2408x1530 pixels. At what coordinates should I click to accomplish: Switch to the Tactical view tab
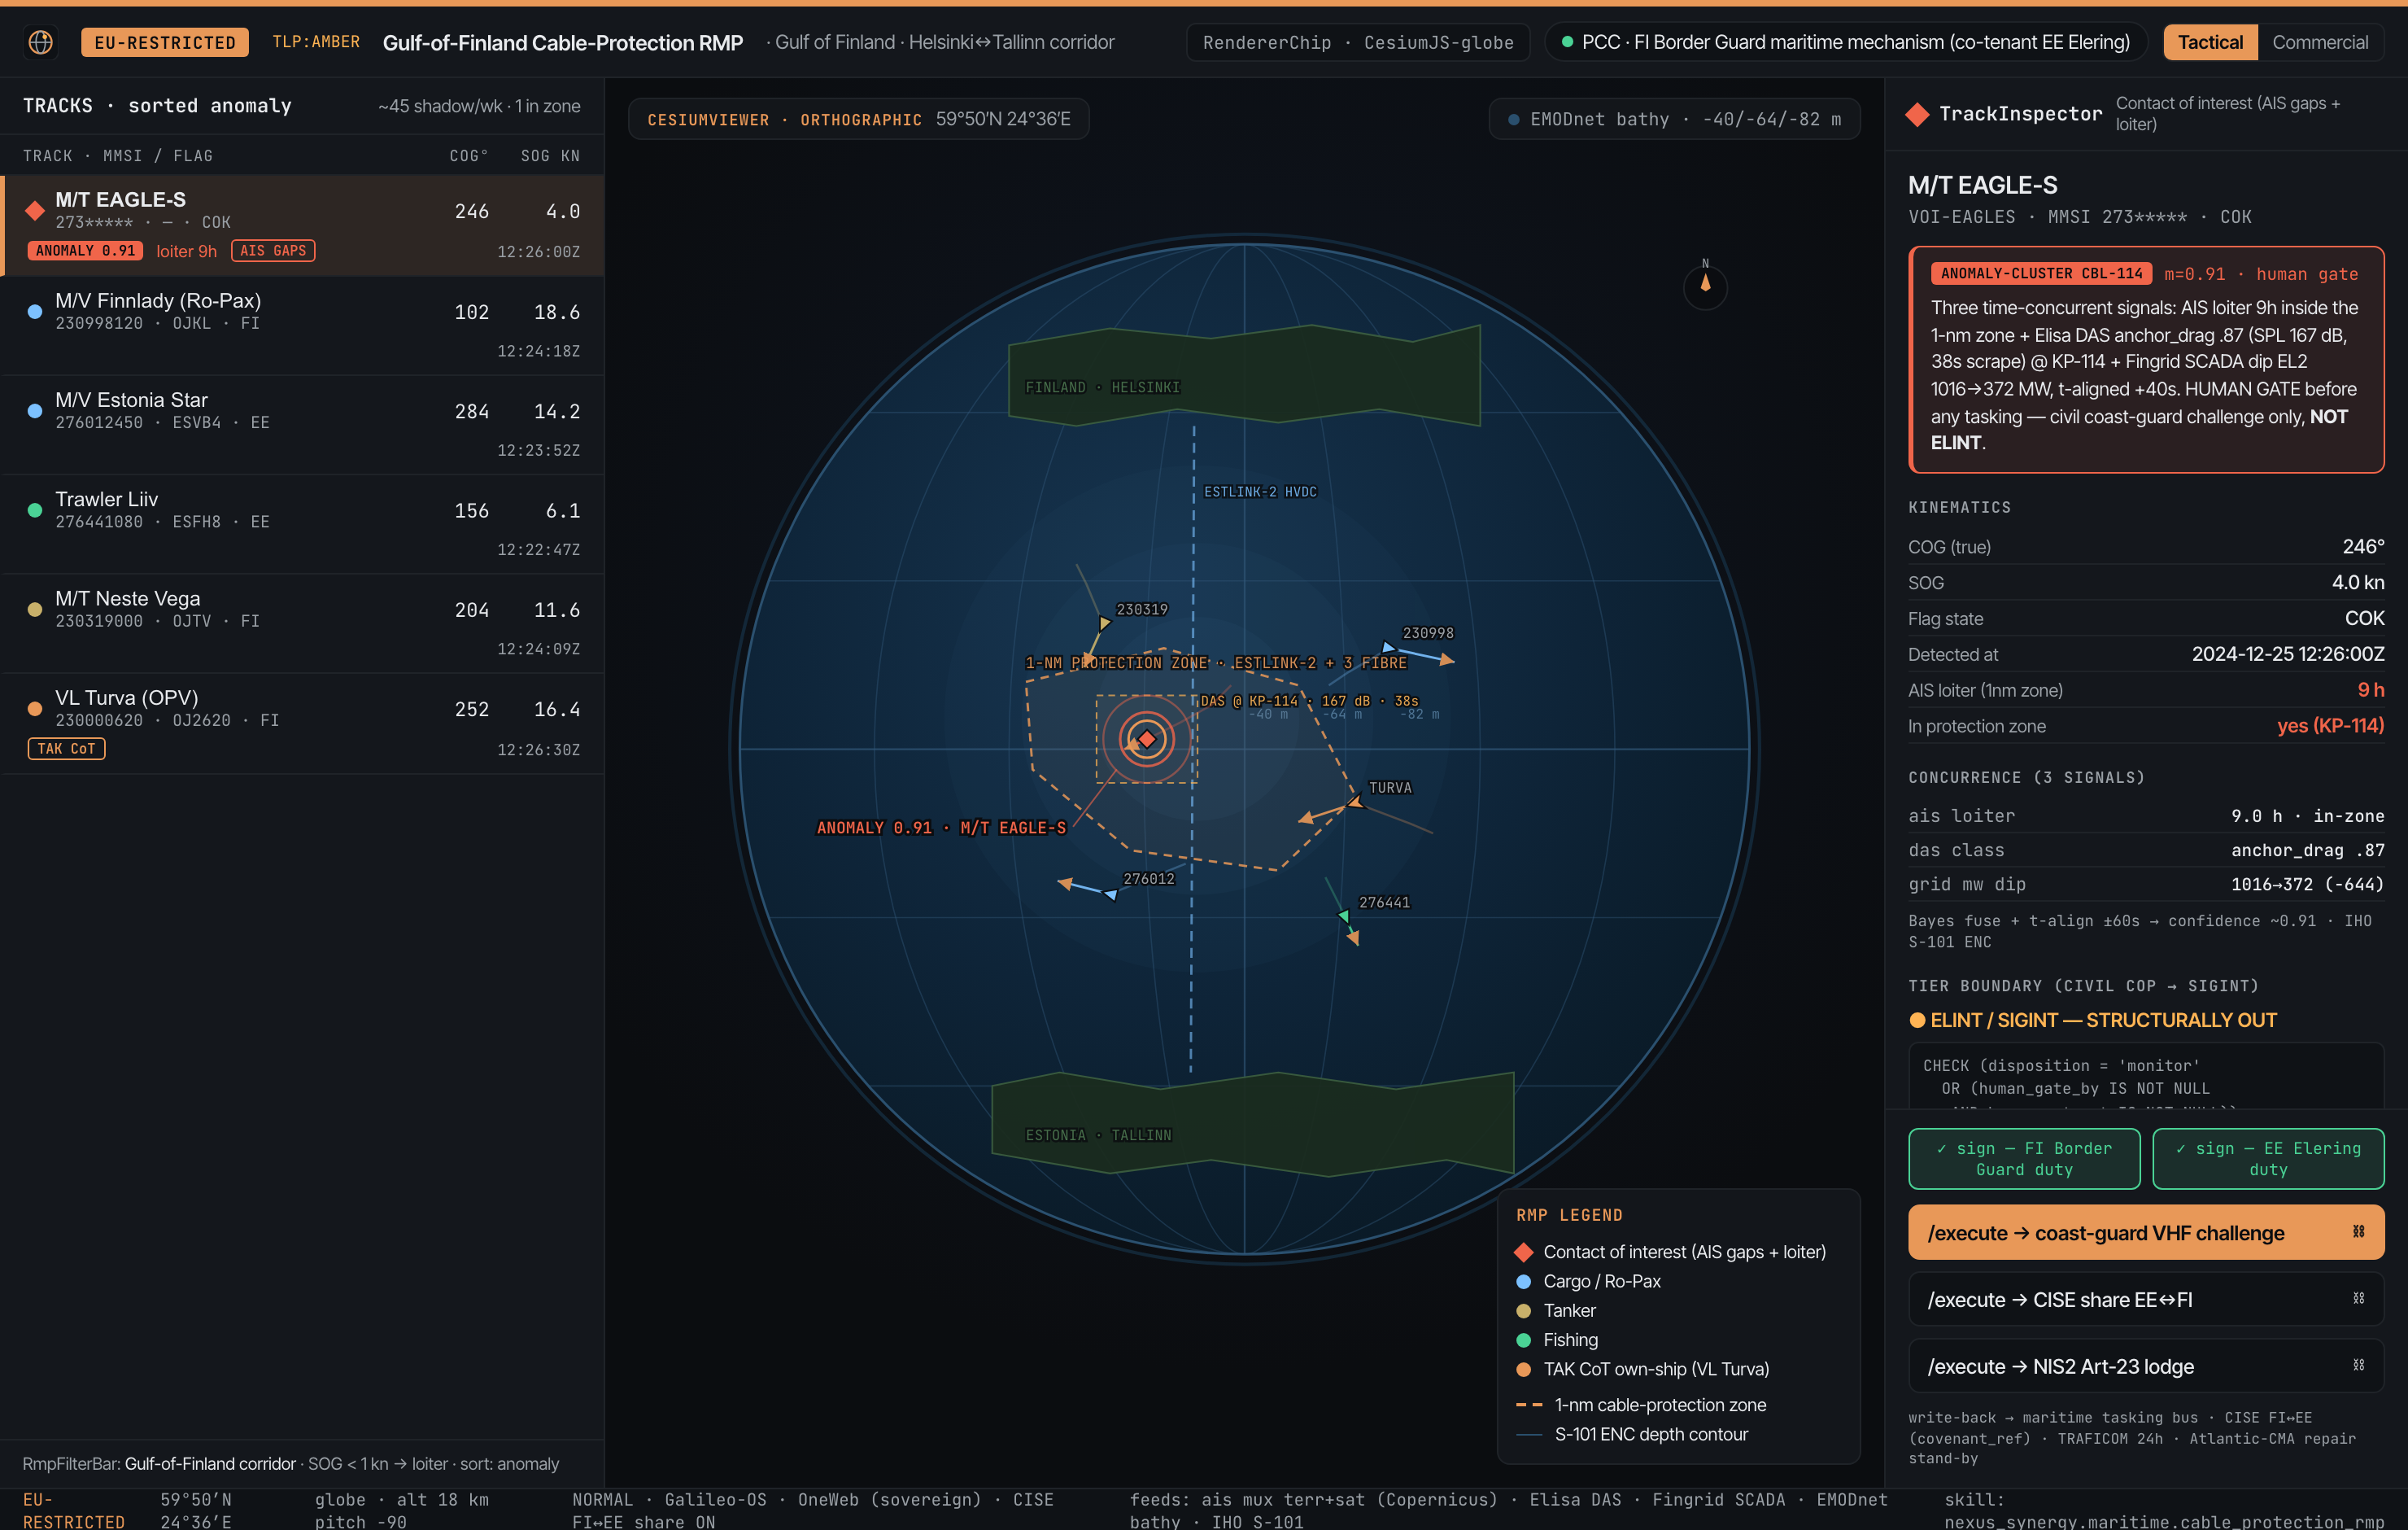click(2210, 42)
